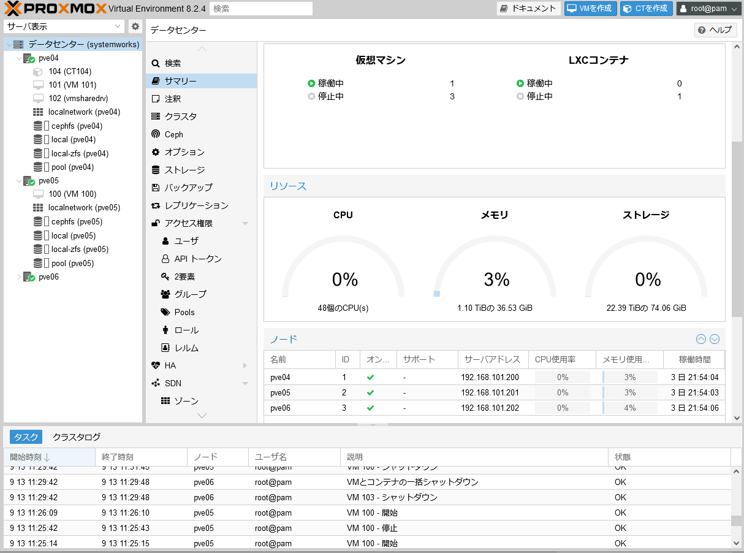Viewport: 744px width, 553px height.
Task: Click the Ceph icon in side menu
Action: coord(156,134)
